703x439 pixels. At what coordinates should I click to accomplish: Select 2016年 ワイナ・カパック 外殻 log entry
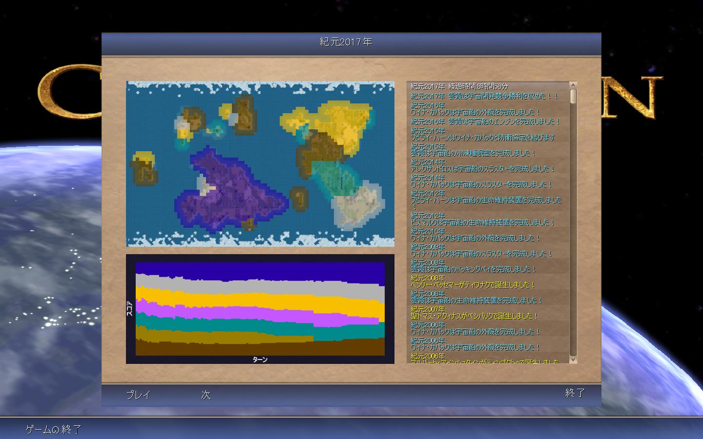[x=488, y=109]
